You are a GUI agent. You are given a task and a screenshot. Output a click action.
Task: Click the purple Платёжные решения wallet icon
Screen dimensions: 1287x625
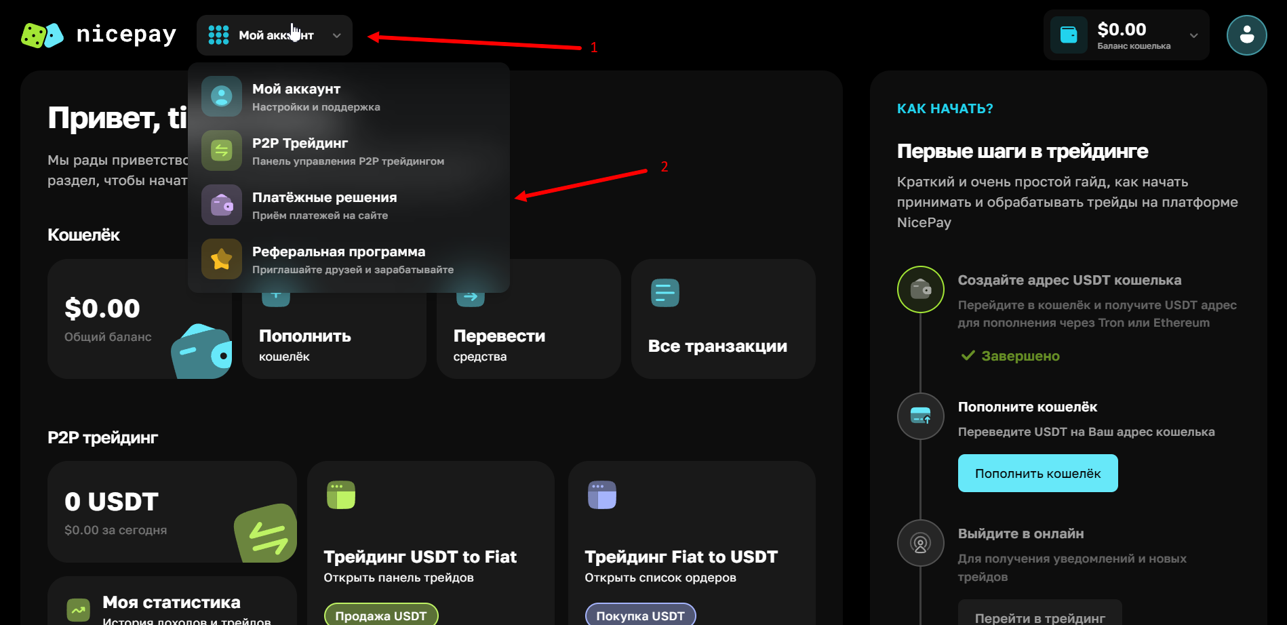point(222,205)
